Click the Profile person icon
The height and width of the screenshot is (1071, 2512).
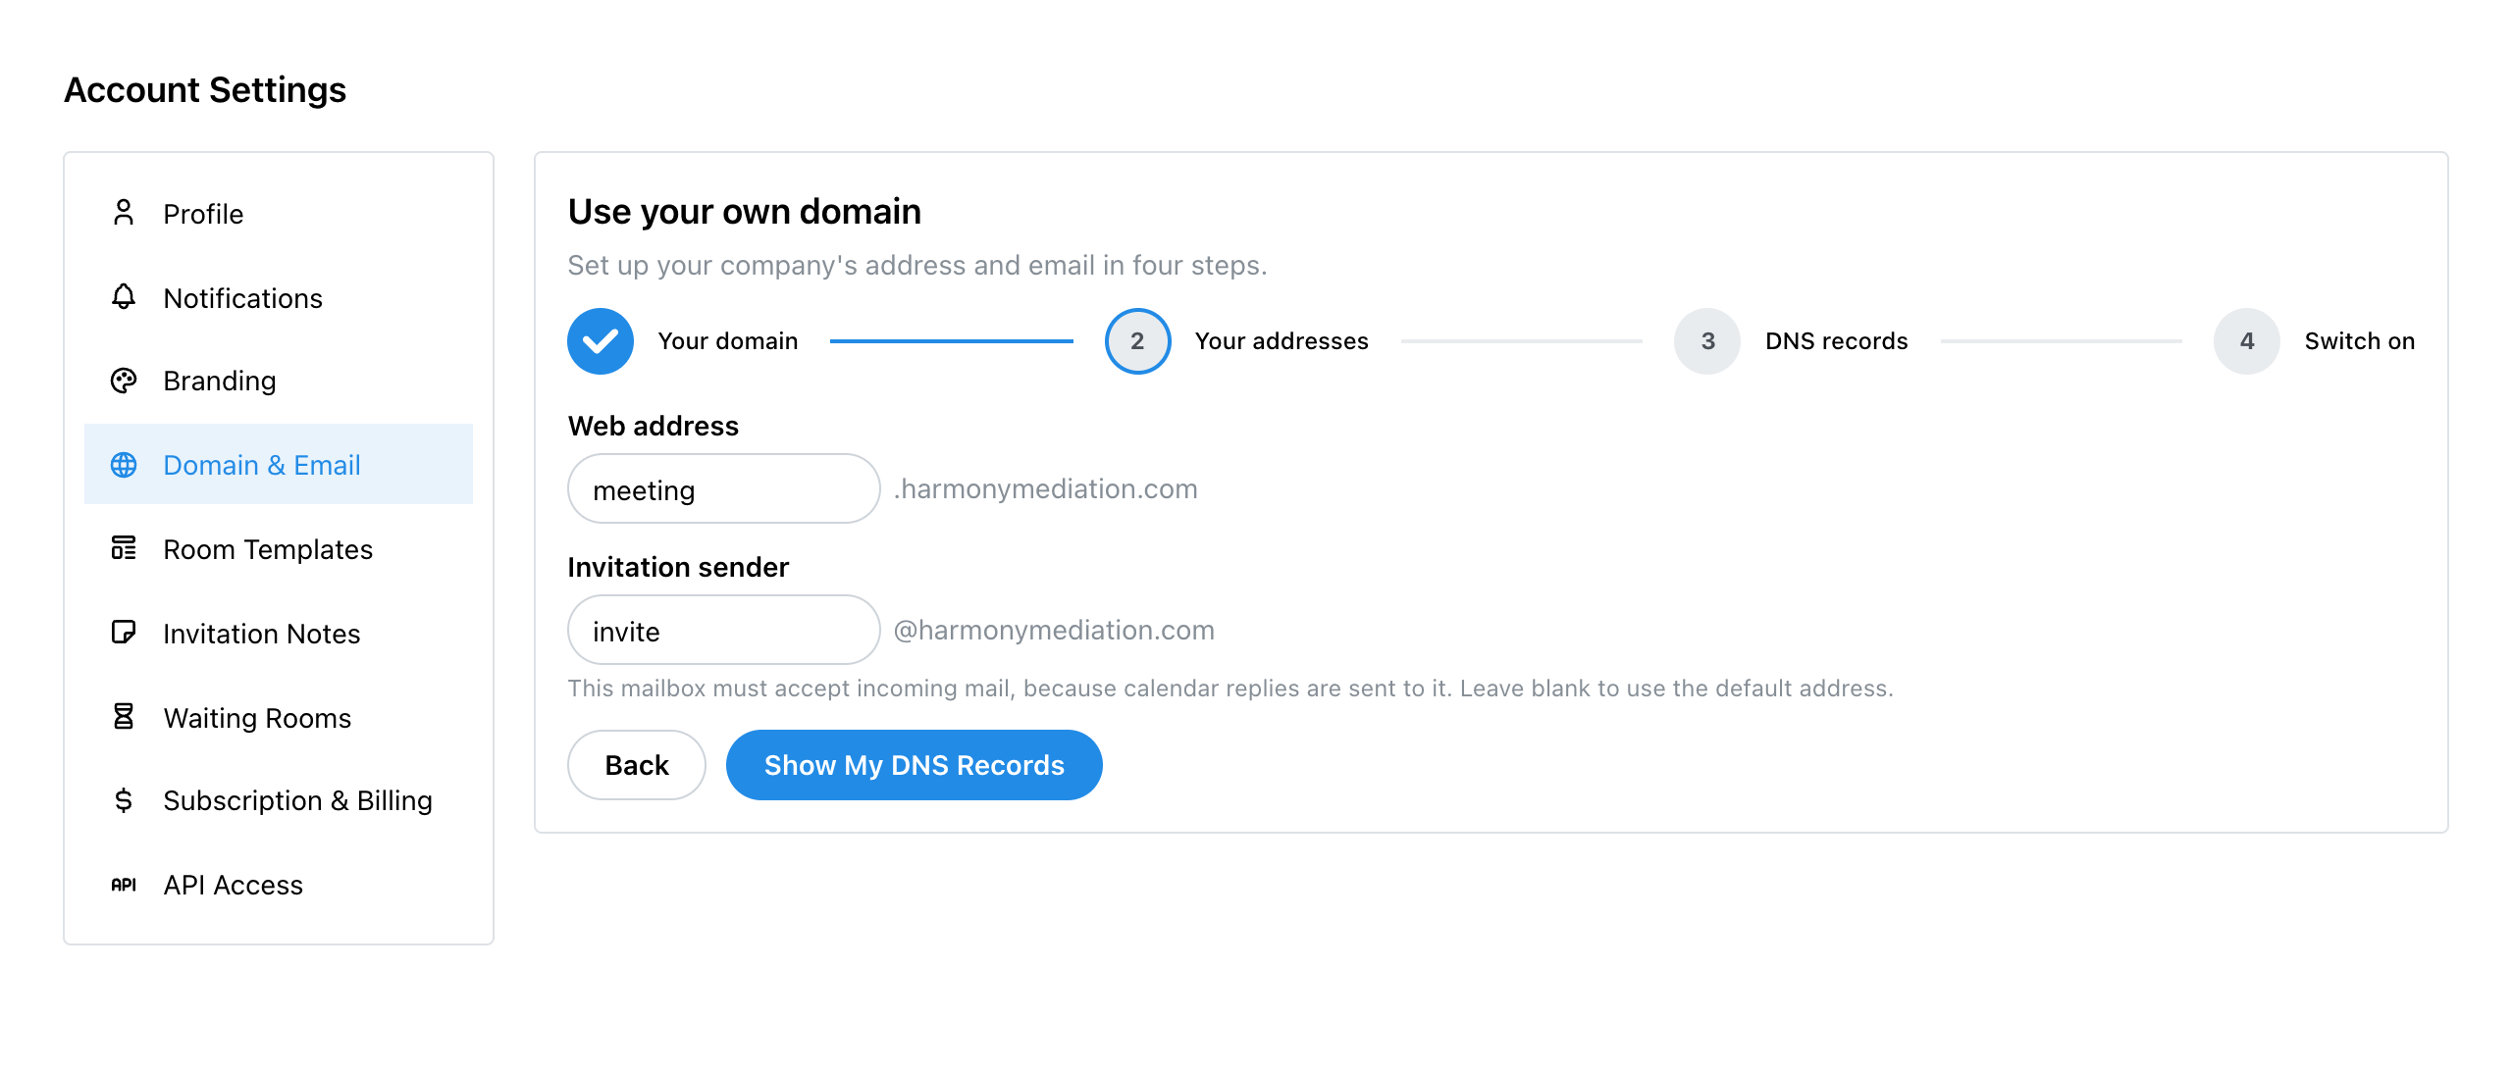[124, 213]
